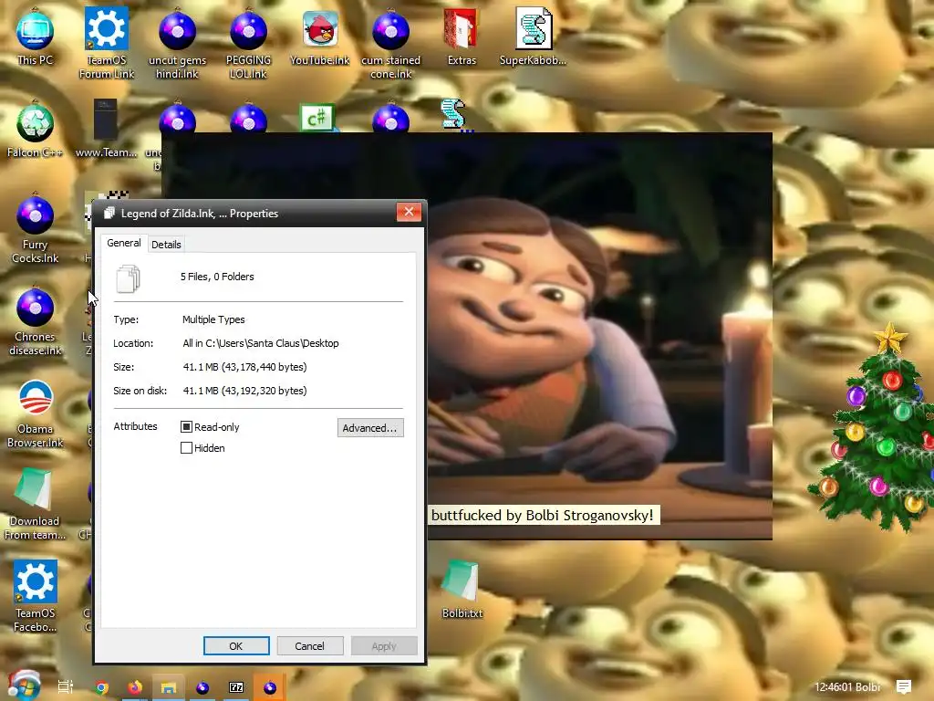Click size on disk 43,192,320 bytes
This screenshot has width=934, height=701.
(244, 391)
